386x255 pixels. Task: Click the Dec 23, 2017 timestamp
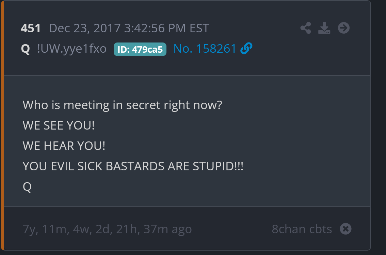pos(129,28)
